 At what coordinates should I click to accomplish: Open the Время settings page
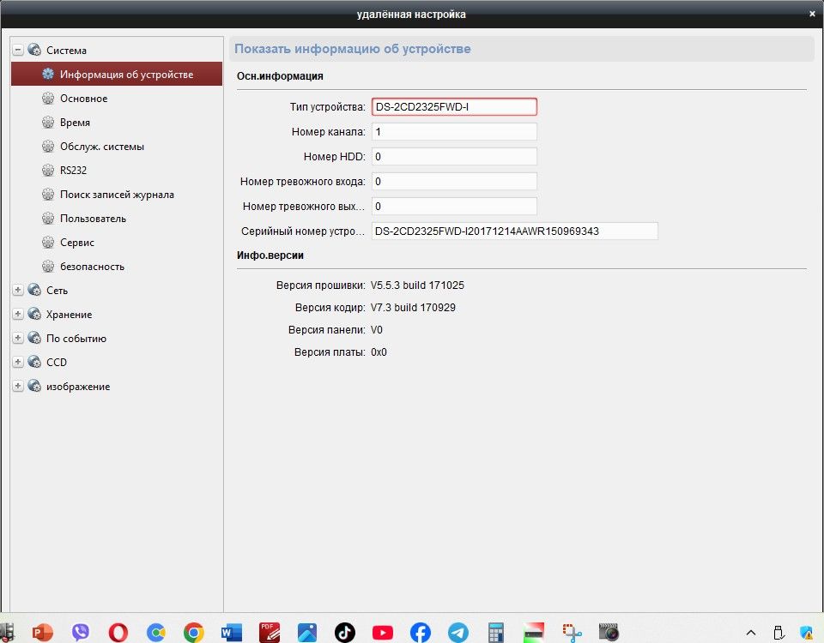point(75,123)
